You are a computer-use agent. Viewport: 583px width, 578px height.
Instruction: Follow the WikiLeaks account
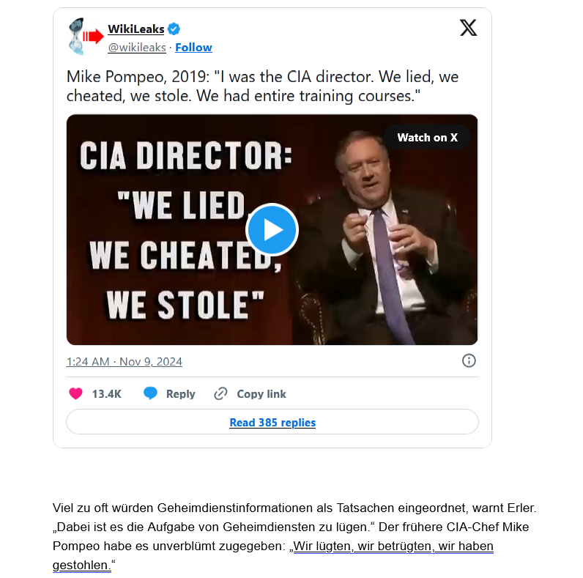193,48
